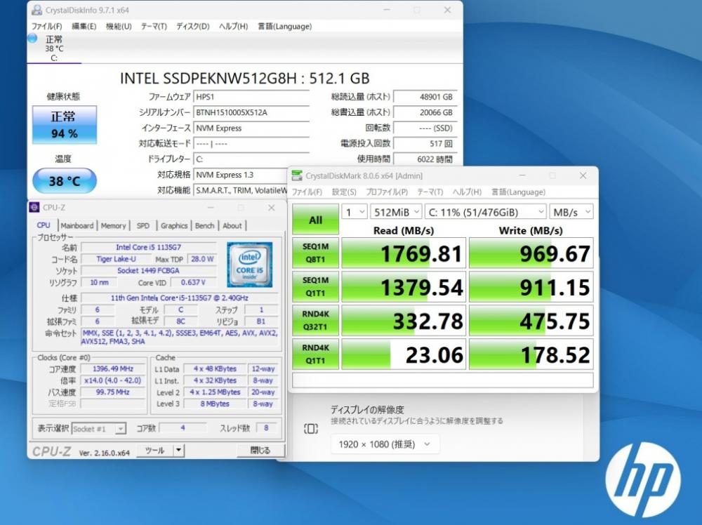Open ファイル(F) menu in CrystalDiskInfo
Image resolution: width=702 pixels, height=525 pixels.
tap(46, 27)
